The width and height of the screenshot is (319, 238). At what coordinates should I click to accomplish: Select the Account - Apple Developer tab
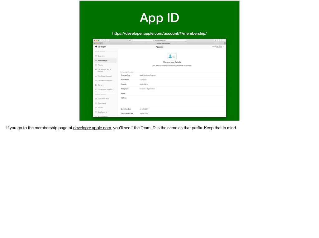163,43
